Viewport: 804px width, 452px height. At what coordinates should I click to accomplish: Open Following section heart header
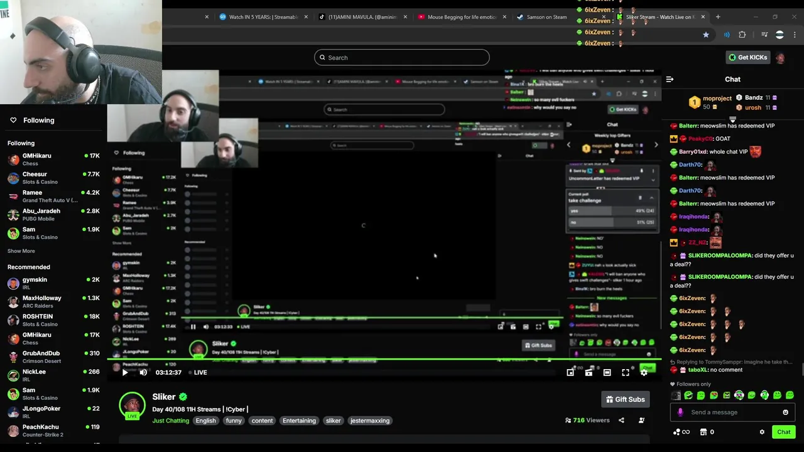31,120
